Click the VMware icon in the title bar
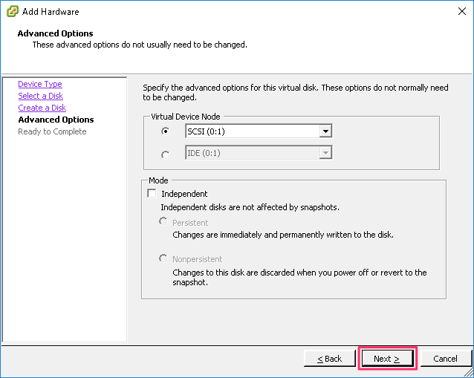 point(13,11)
